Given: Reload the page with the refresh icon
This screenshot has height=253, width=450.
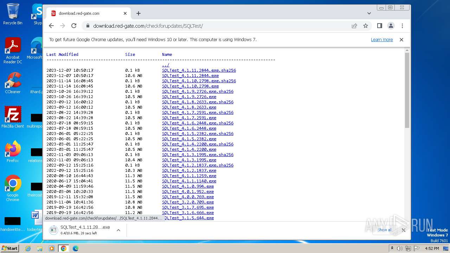Looking at the screenshot, I should tap(74, 26).
